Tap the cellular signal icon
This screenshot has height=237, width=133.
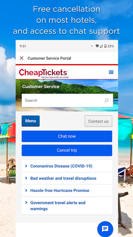pyautogui.click(x=101, y=46)
